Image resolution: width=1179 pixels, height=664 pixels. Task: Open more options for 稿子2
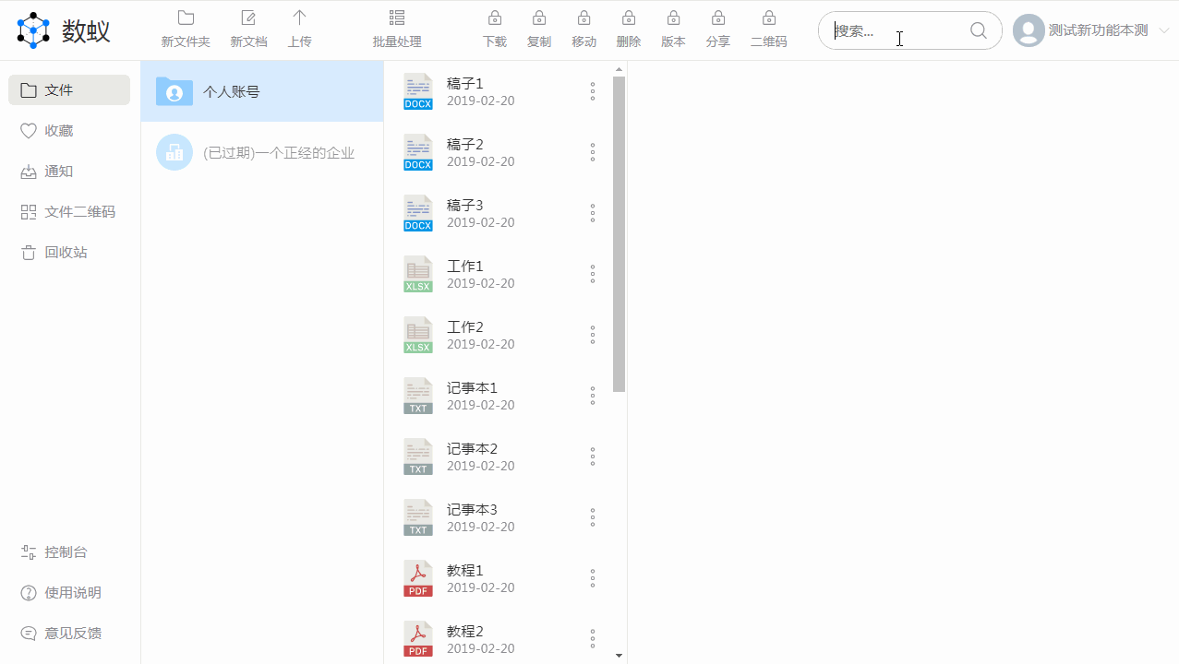coord(593,152)
